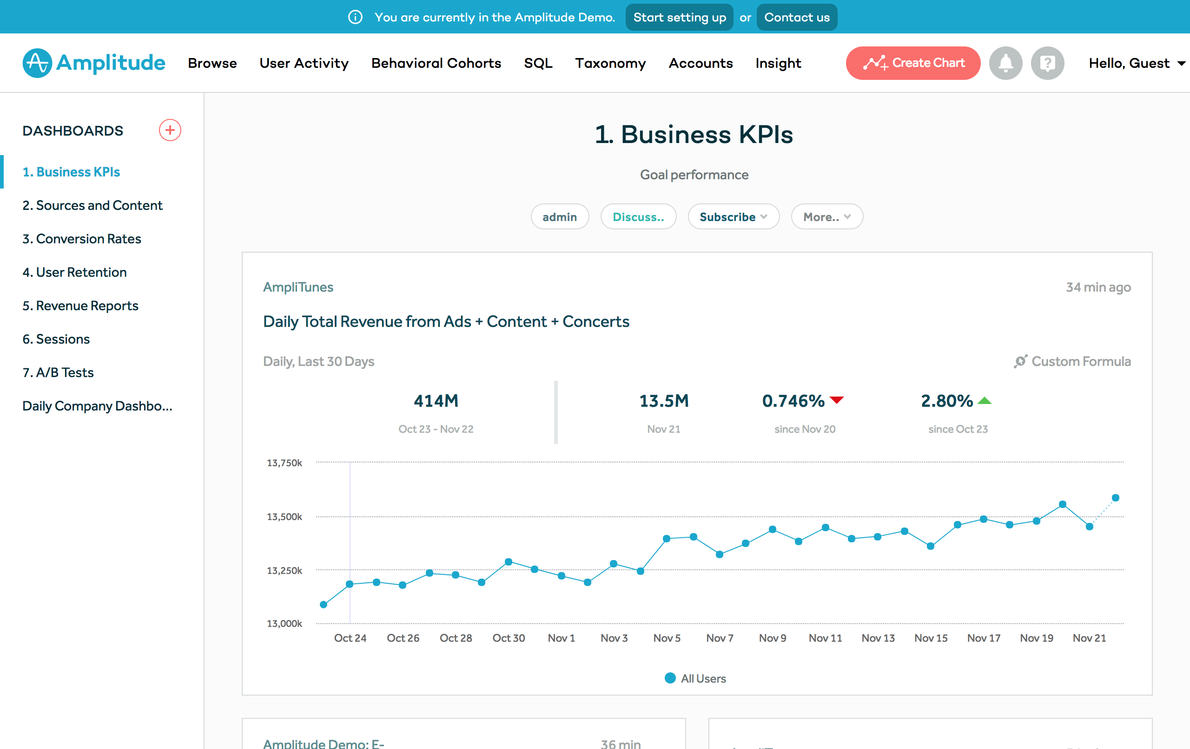Expand the Subscribe dropdown

click(x=734, y=217)
